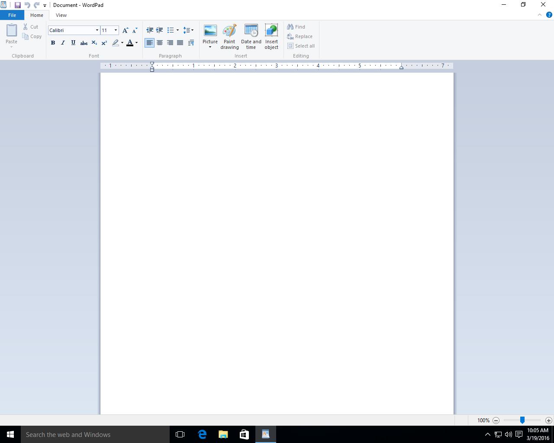Open Action Center notifications icon
The height and width of the screenshot is (443, 554).
[x=519, y=434]
